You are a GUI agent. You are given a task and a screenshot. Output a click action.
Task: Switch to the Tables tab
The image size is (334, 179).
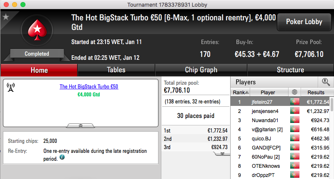click(x=116, y=70)
